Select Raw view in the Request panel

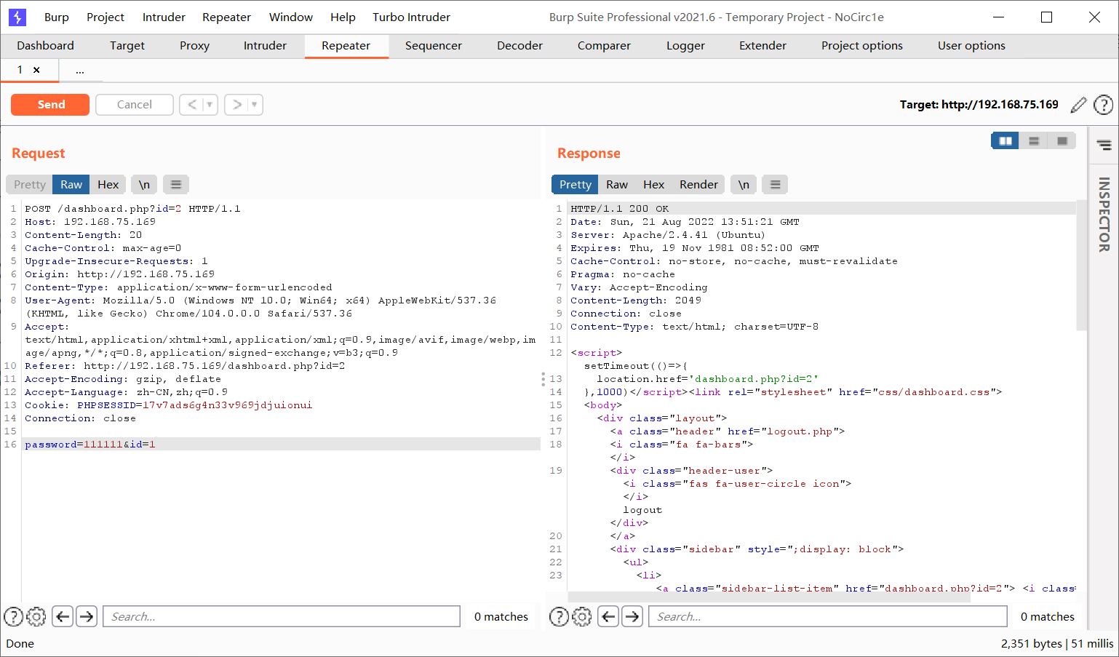(71, 185)
